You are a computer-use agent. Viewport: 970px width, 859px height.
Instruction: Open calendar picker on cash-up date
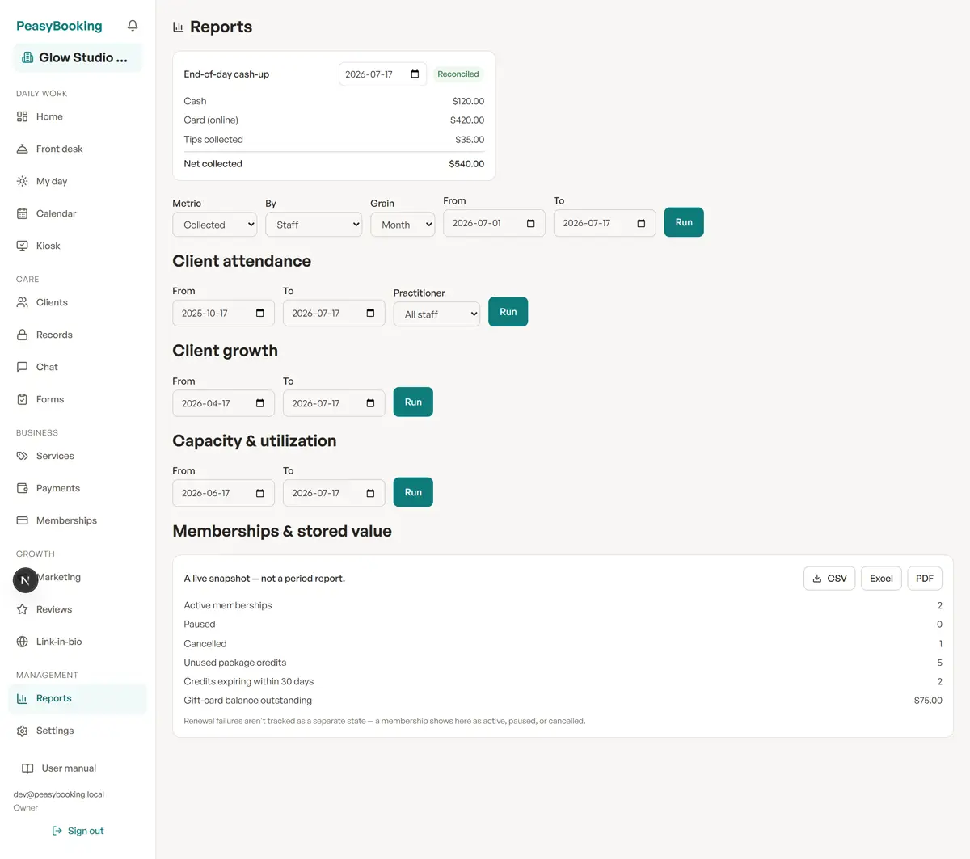(415, 74)
